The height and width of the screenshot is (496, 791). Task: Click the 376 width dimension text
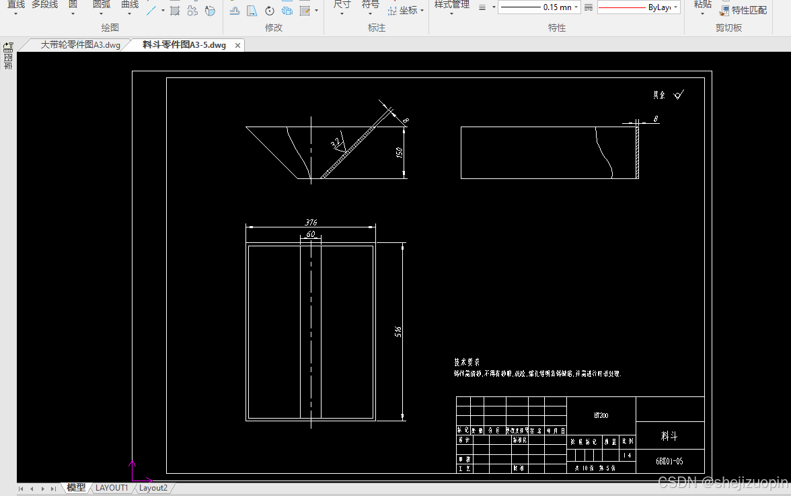pyautogui.click(x=311, y=223)
